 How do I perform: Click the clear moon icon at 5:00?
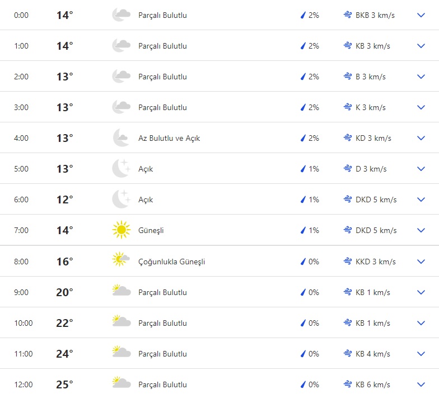pos(121,169)
